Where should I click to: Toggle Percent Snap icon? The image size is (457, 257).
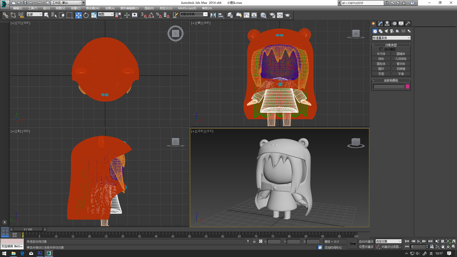tap(159, 15)
